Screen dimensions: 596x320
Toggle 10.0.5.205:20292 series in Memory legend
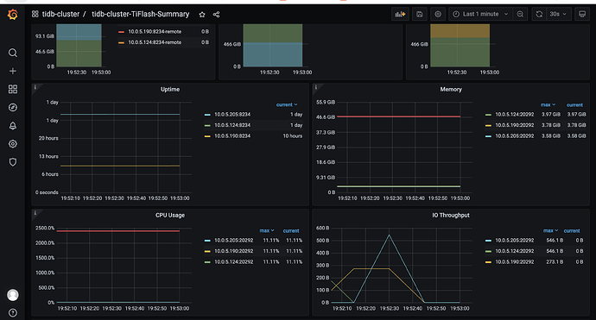tap(514, 136)
